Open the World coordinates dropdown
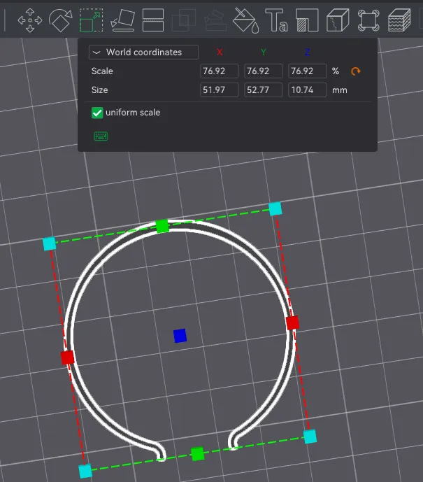 [143, 52]
